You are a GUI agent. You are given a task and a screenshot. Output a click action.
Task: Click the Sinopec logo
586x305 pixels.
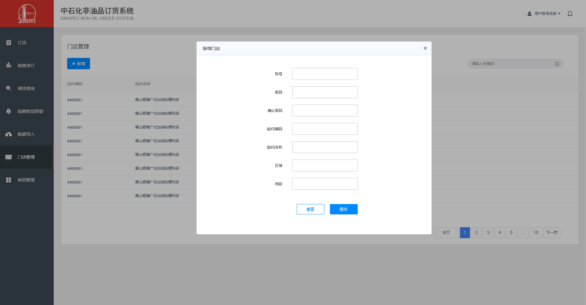point(27,14)
